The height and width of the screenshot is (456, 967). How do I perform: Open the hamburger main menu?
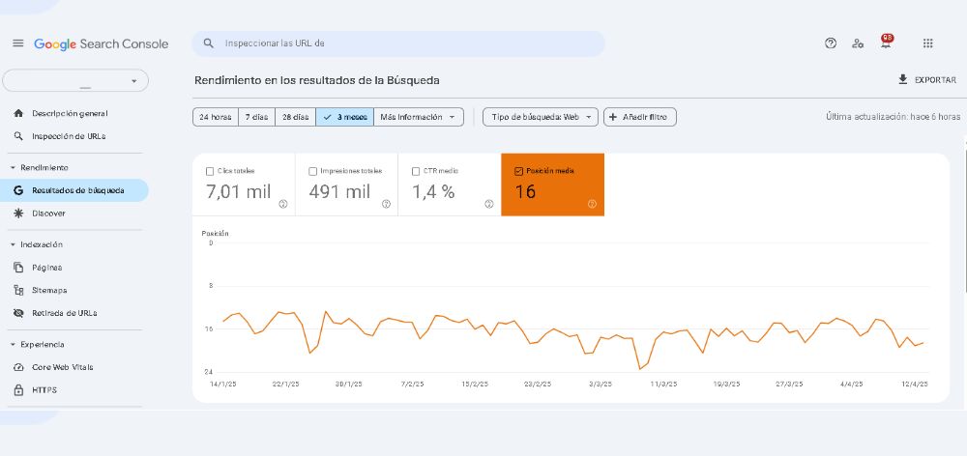pos(17,43)
